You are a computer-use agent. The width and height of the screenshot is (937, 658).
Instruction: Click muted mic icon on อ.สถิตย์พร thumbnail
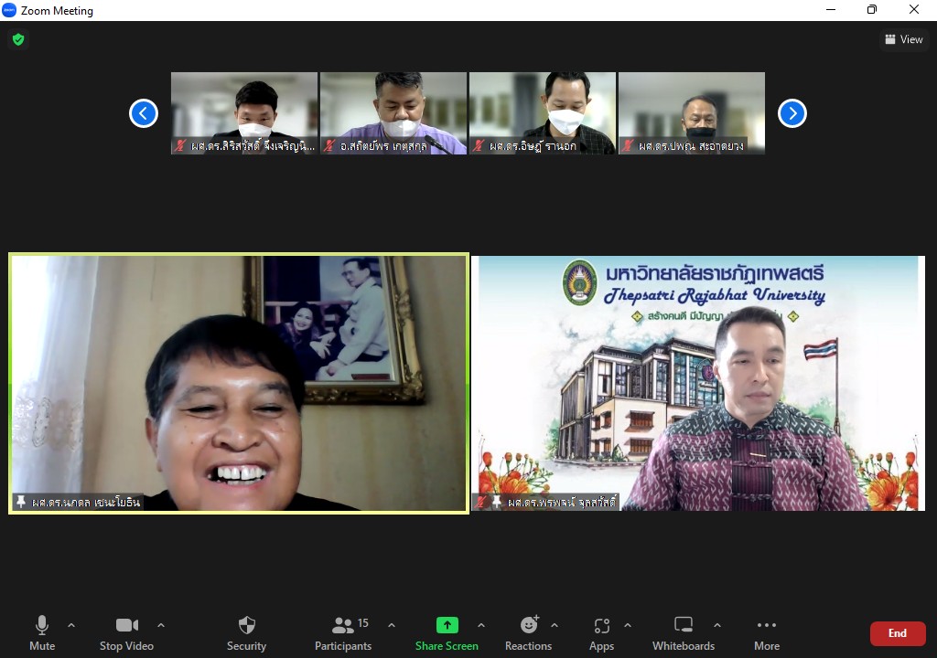click(x=329, y=145)
